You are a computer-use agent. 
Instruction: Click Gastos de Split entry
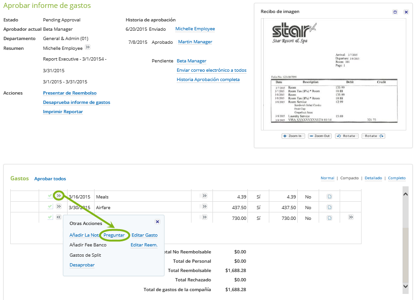[x=85, y=255]
